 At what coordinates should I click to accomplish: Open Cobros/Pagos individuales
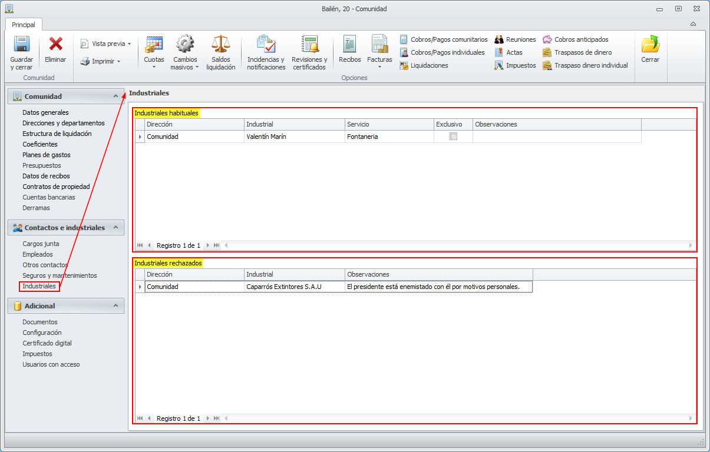click(442, 52)
